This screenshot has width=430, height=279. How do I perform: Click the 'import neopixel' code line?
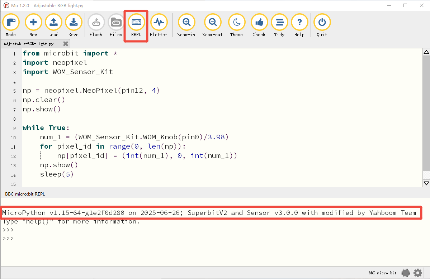click(55, 63)
